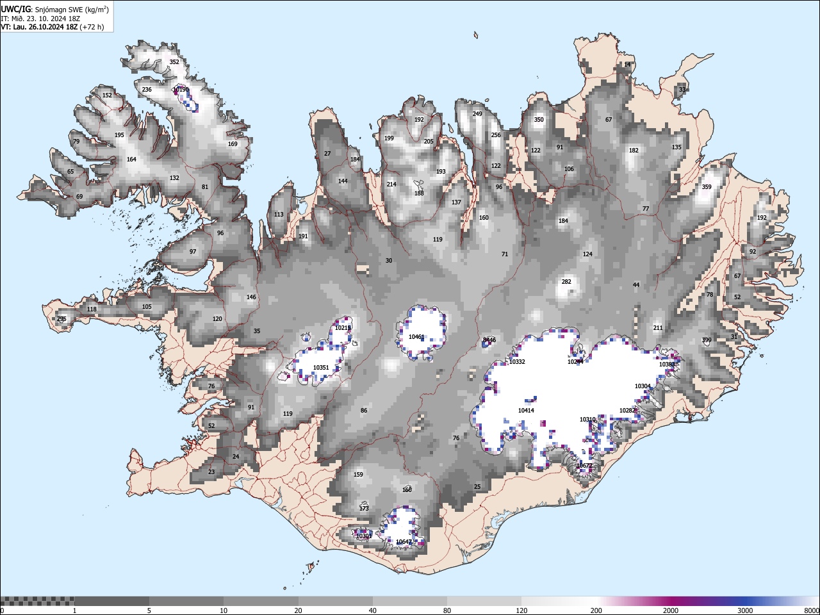Click the map value 113
Screen dimensions: 820x615
279,215
